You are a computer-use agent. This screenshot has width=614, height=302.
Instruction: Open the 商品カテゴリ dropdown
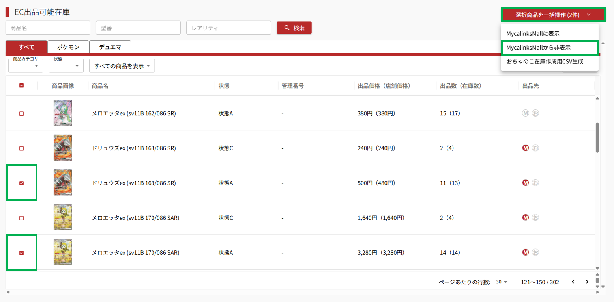26,66
